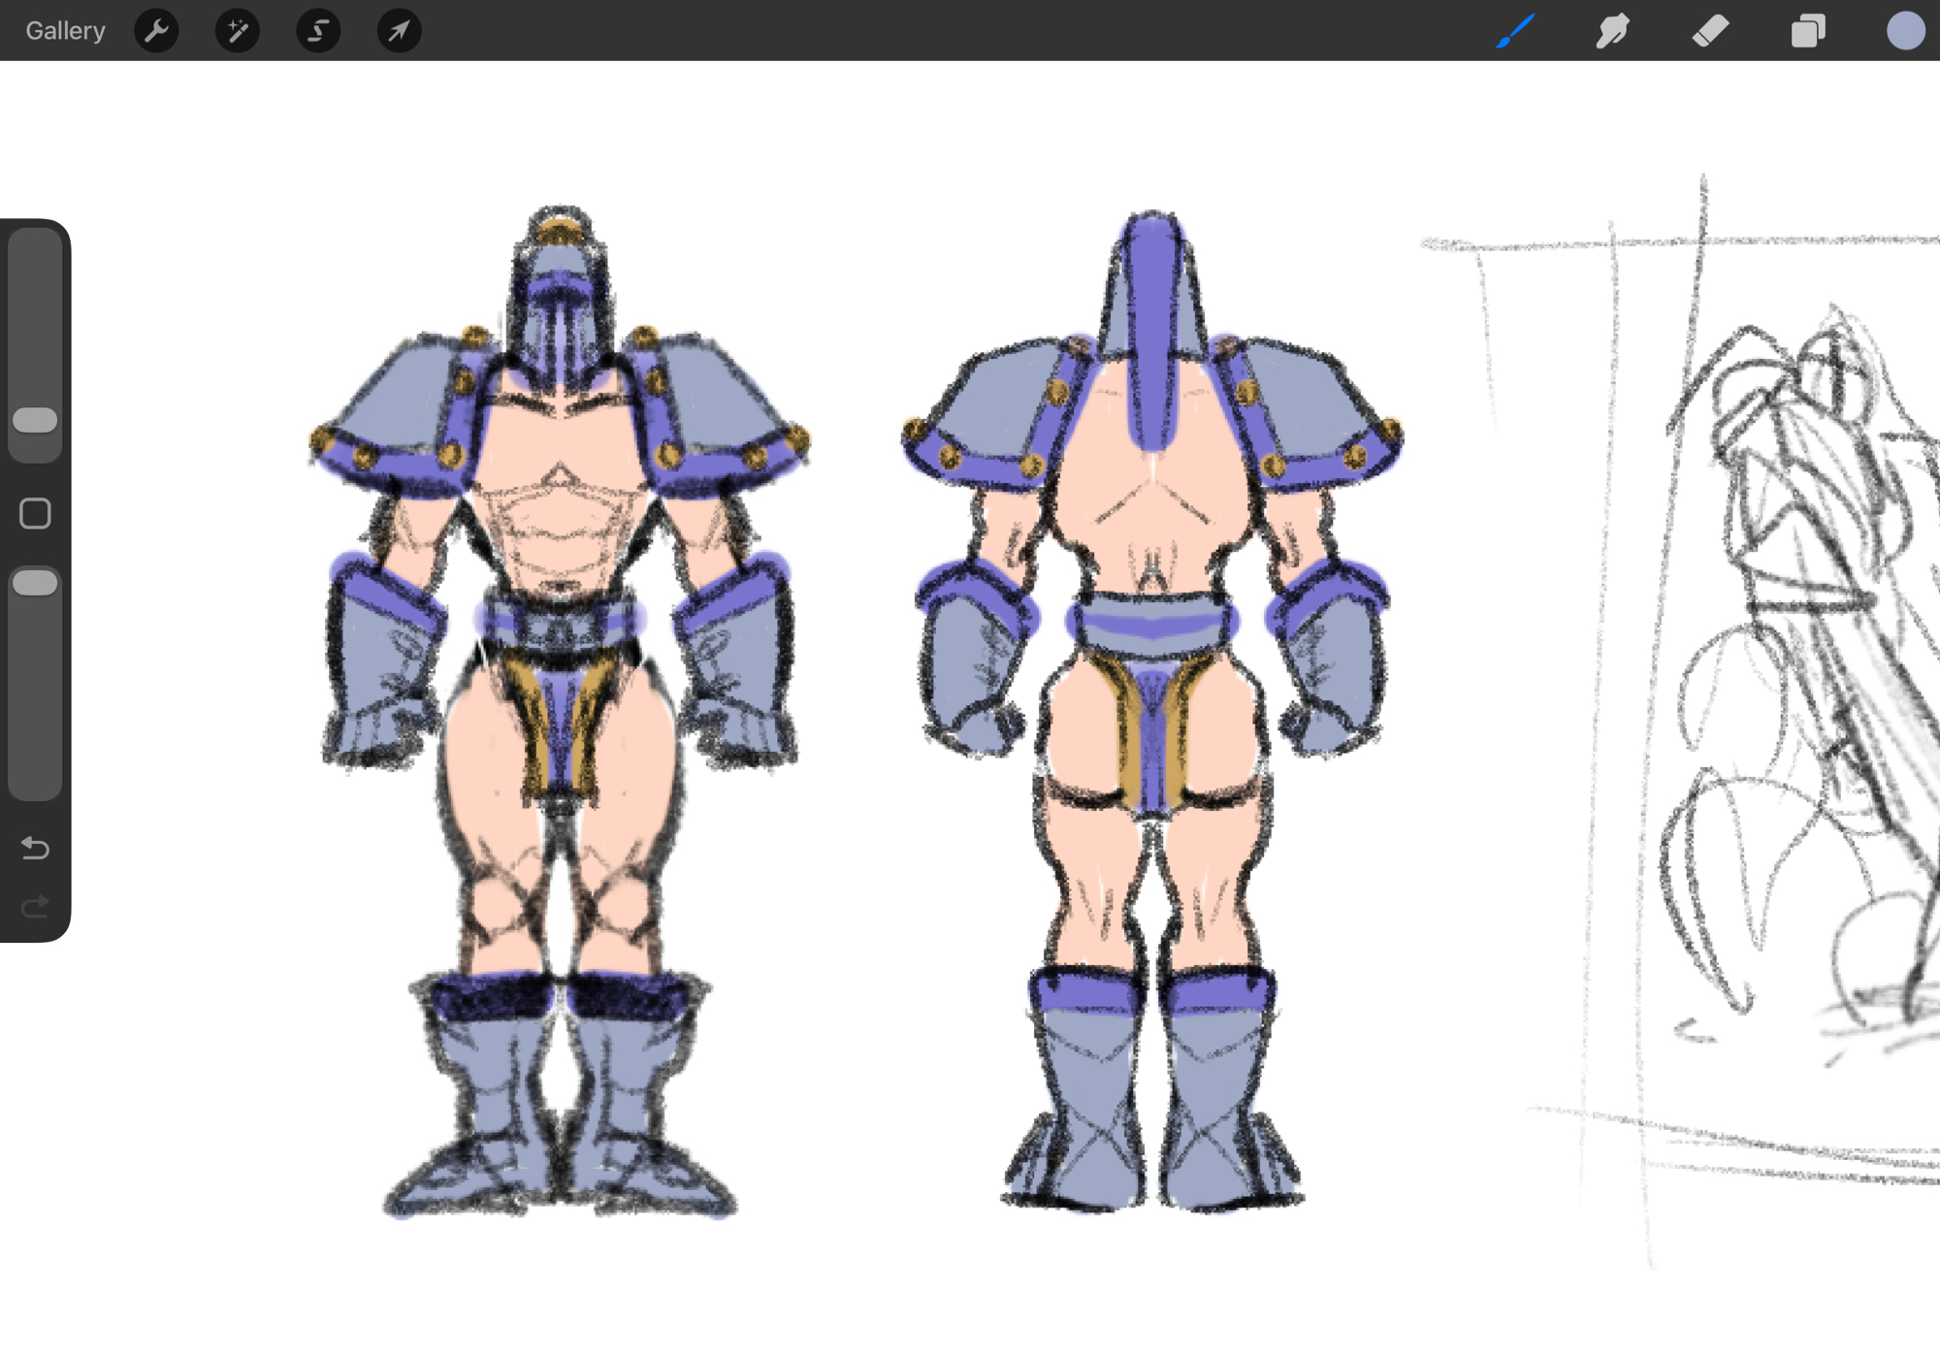Open the active color picker
The width and height of the screenshot is (1940, 1354).
(1905, 31)
